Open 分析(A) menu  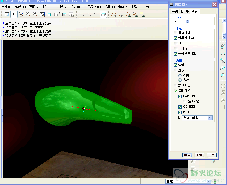click(x=62, y=7)
